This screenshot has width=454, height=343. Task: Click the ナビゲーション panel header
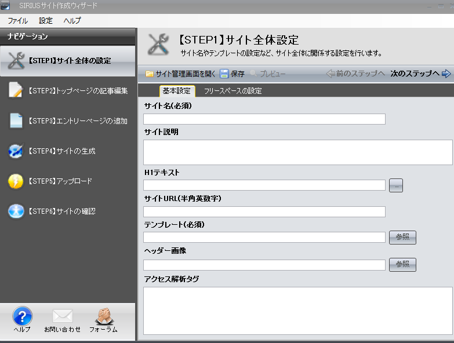67,37
